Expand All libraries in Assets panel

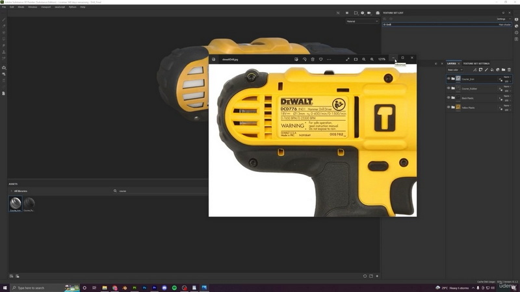click(12, 191)
